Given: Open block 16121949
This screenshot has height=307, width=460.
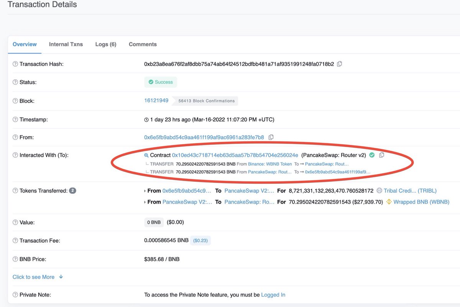Looking at the screenshot, I should click(156, 101).
